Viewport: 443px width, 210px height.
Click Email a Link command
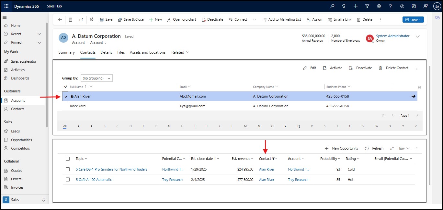pyautogui.click(x=340, y=19)
